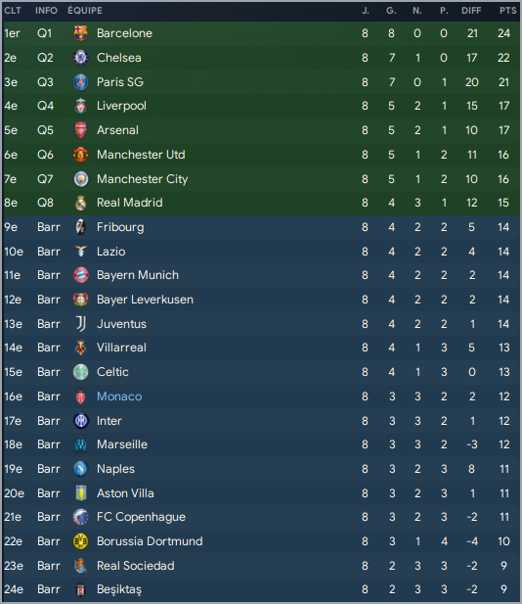
Task: Click the Borussia Dortmund BVB badge
Action: 80,541
